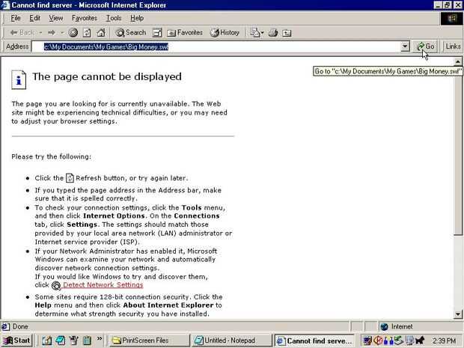Viewport: 464px width, 348px height.
Task: Open the Favorites pane from toolbar button
Action: pyautogui.click(x=185, y=32)
